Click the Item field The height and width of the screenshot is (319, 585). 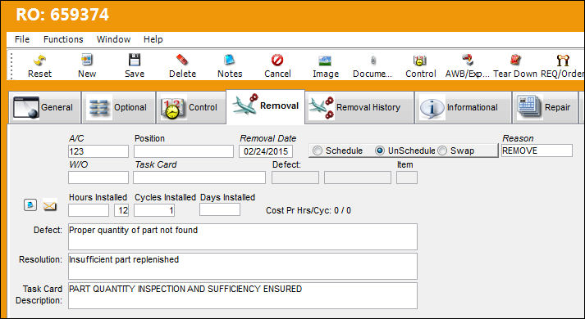point(407,177)
